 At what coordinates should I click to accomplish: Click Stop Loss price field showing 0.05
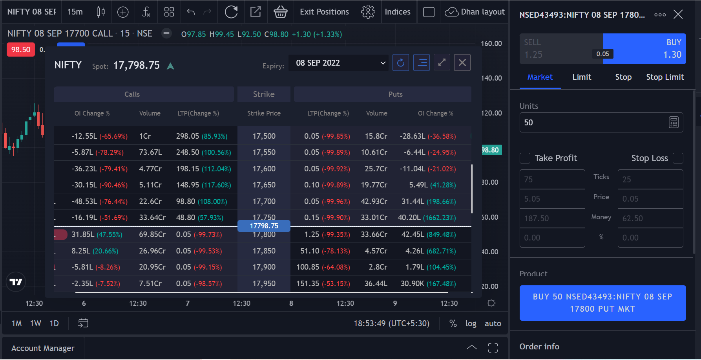pos(650,199)
